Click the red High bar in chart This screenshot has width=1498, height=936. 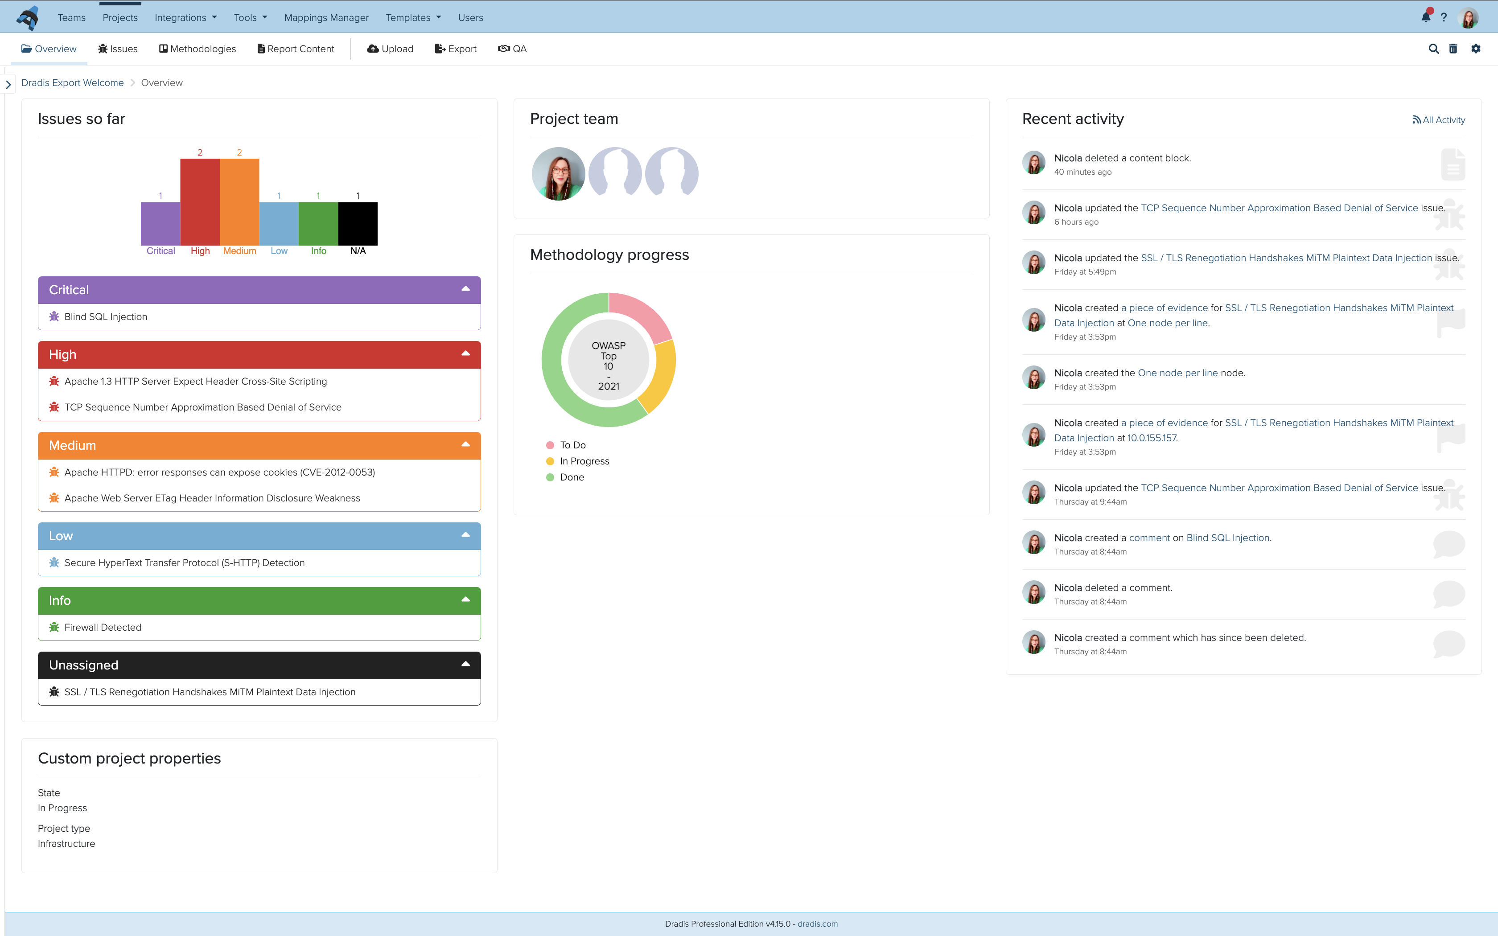(x=200, y=202)
